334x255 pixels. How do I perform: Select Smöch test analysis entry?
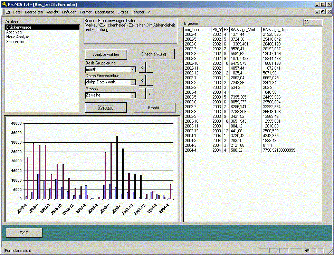pos(16,42)
